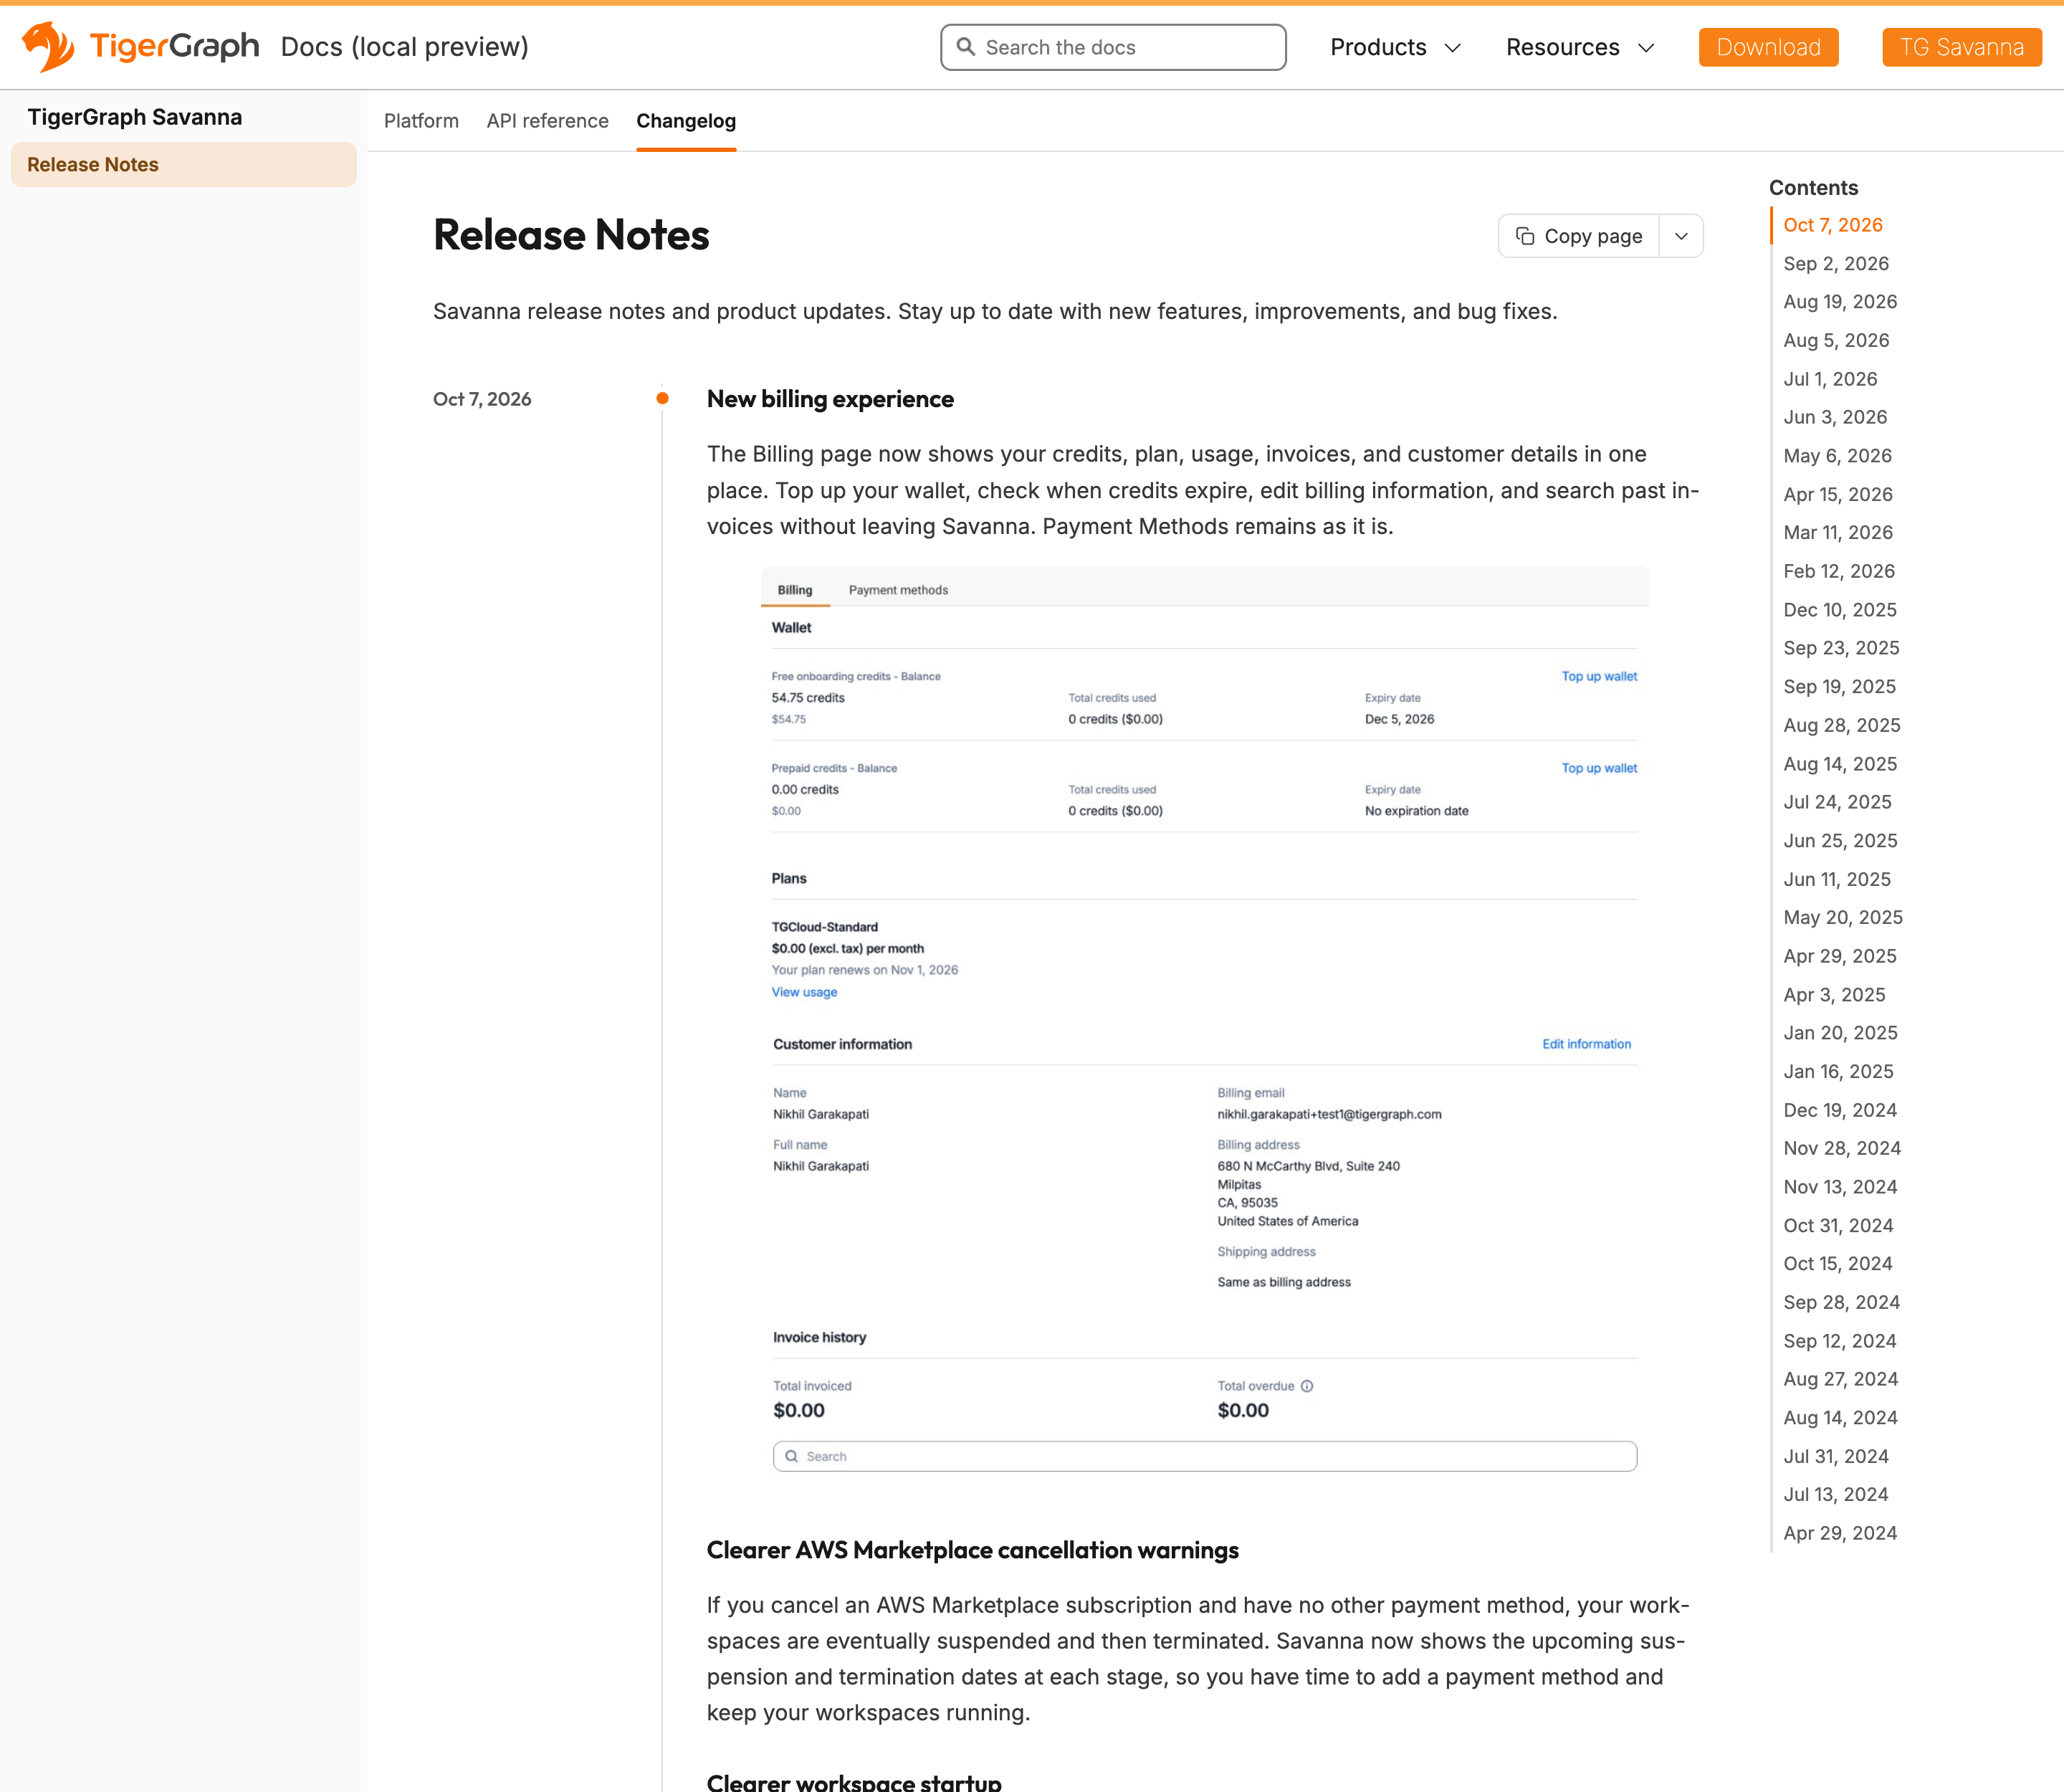Image resolution: width=2064 pixels, height=1792 pixels.
Task: Open the Copy page options chevron
Action: [x=1681, y=236]
